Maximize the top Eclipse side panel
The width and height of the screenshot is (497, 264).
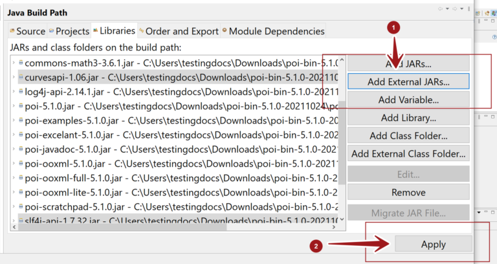pos(493,21)
